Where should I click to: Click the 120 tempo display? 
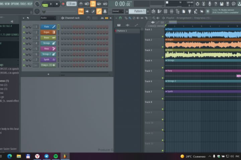(x=72, y=4)
